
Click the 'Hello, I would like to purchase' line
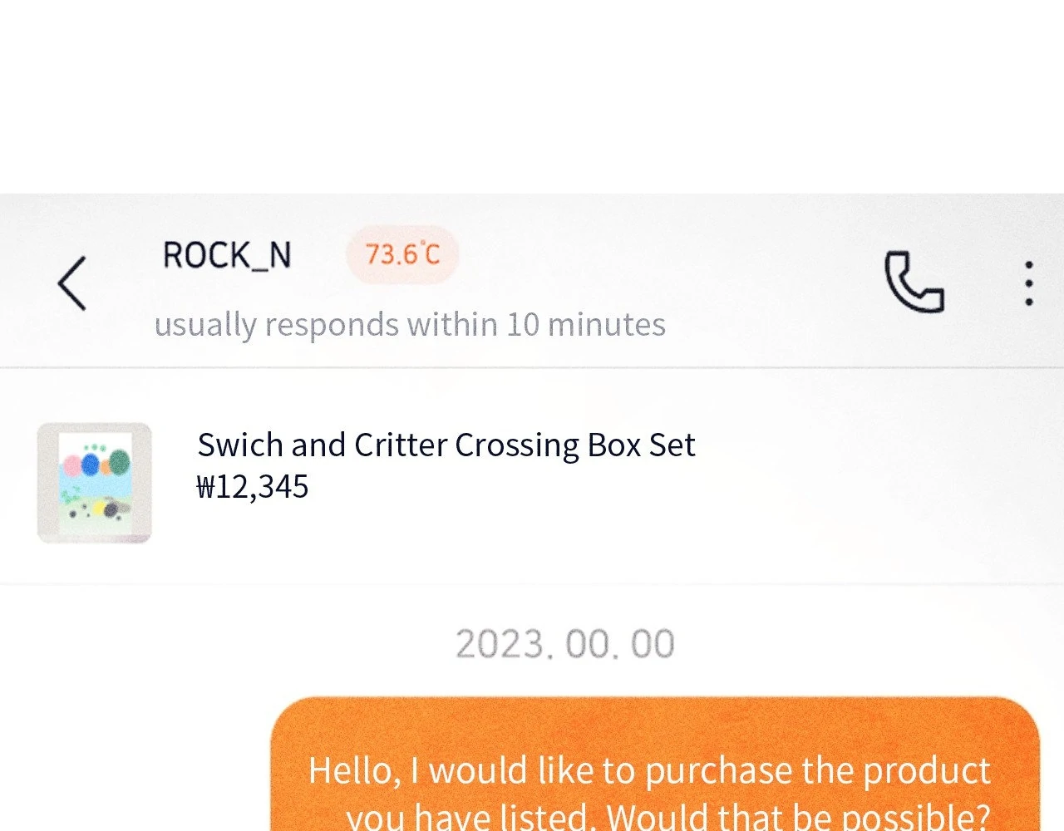point(649,770)
